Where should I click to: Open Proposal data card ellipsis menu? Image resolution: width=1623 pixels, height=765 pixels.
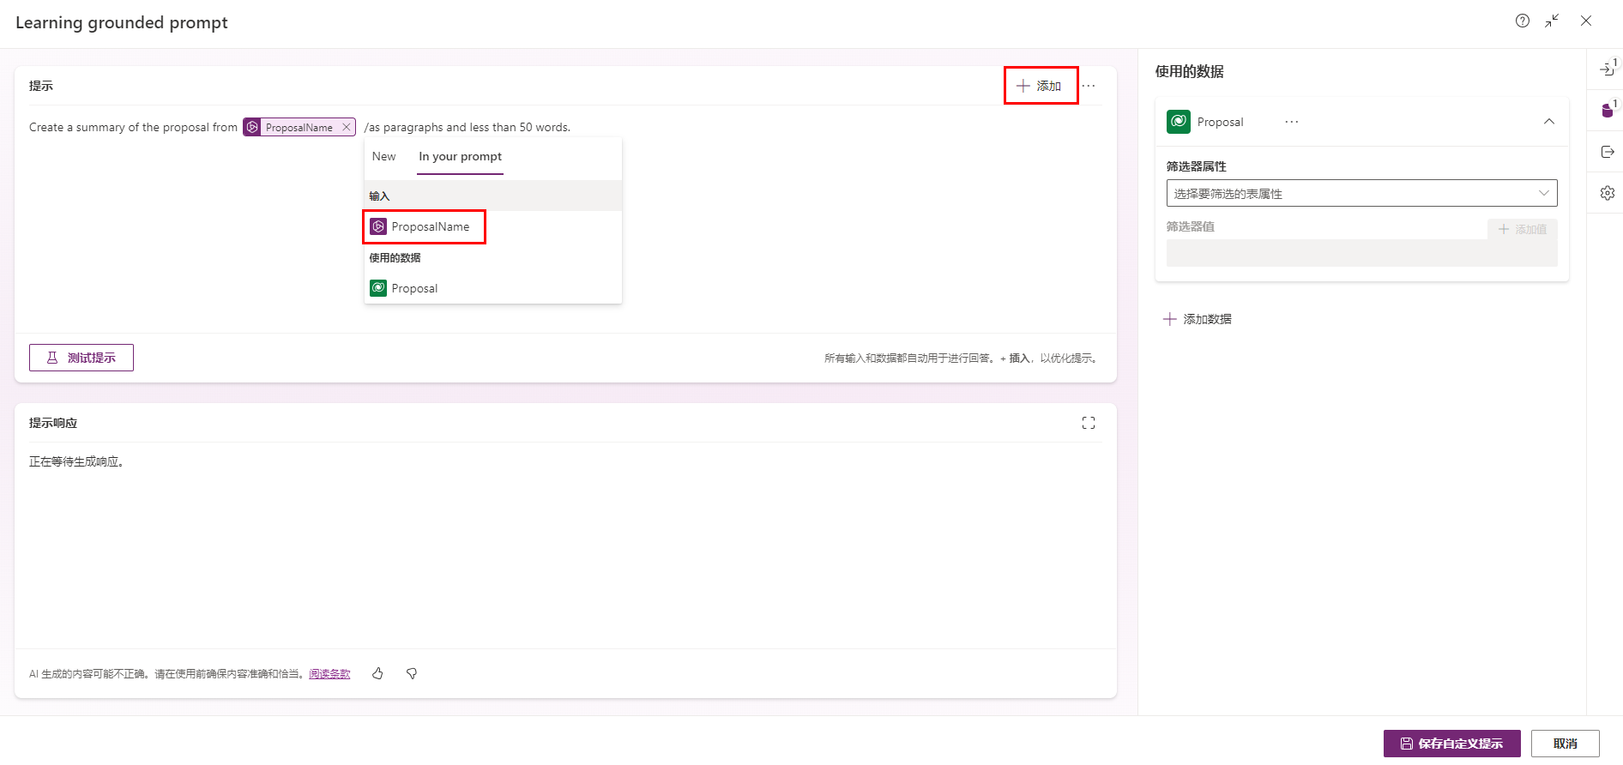1292,122
